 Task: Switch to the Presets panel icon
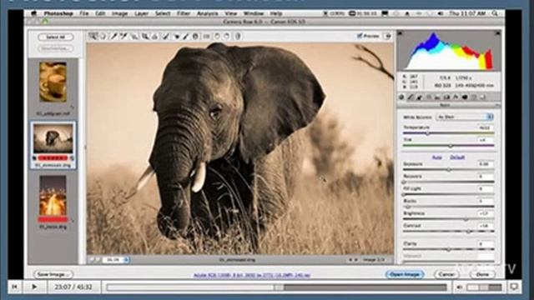[x=474, y=97]
